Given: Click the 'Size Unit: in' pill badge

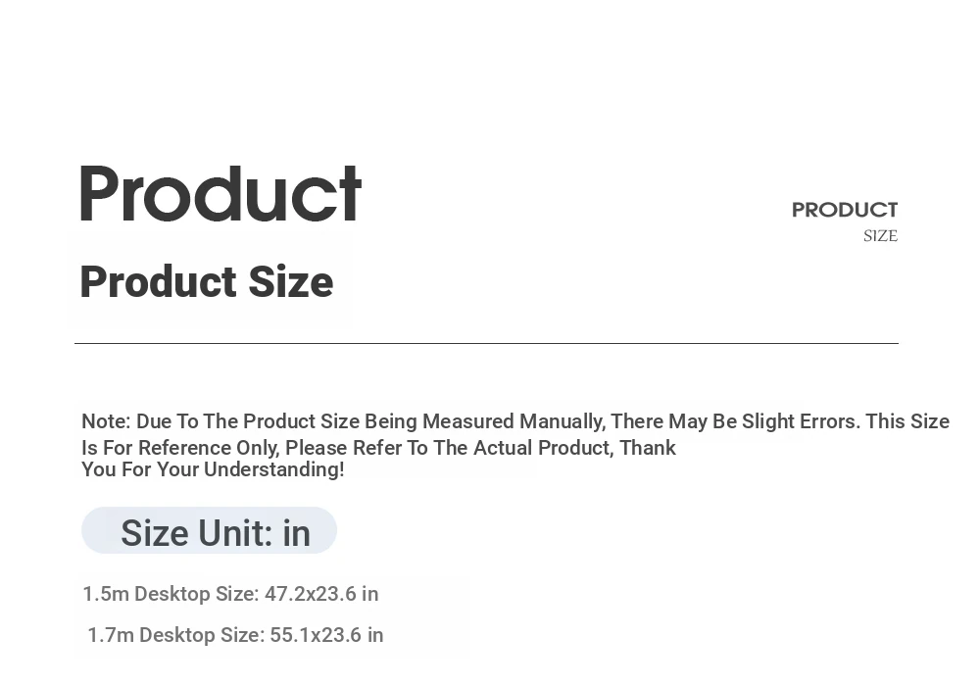Looking at the screenshot, I should tap(210, 531).
